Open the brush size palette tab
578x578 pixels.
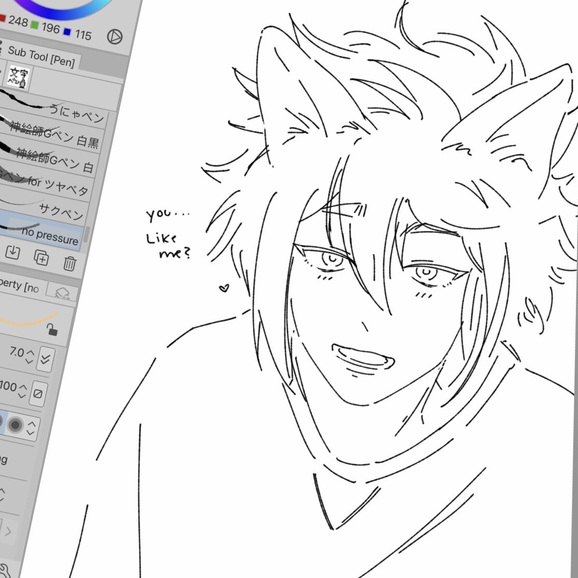pos(62,293)
